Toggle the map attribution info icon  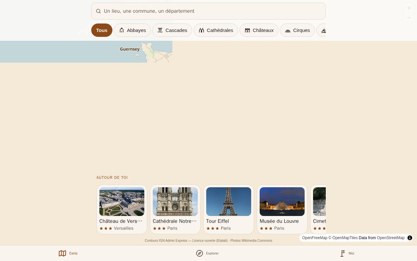[x=410, y=238]
